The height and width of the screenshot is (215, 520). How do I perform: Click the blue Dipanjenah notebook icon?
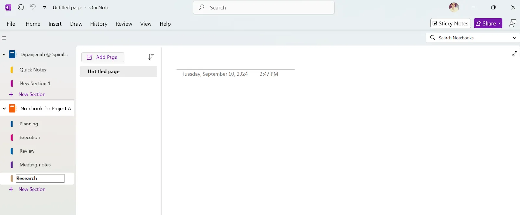tap(12, 54)
